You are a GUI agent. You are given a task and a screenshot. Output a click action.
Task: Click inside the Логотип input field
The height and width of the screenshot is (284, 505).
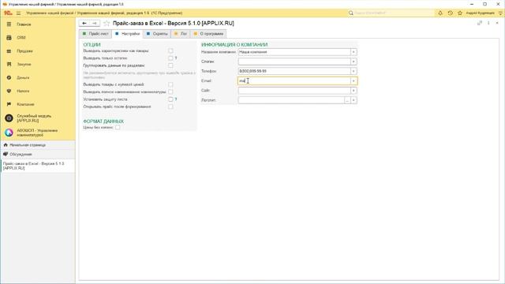click(x=291, y=100)
